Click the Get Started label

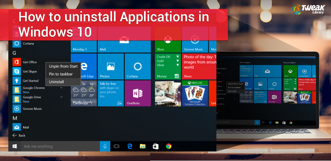31,81
